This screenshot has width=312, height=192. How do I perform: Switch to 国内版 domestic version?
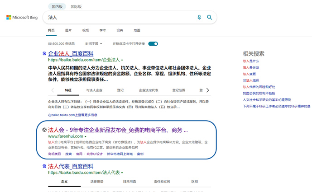[x=57, y=7]
